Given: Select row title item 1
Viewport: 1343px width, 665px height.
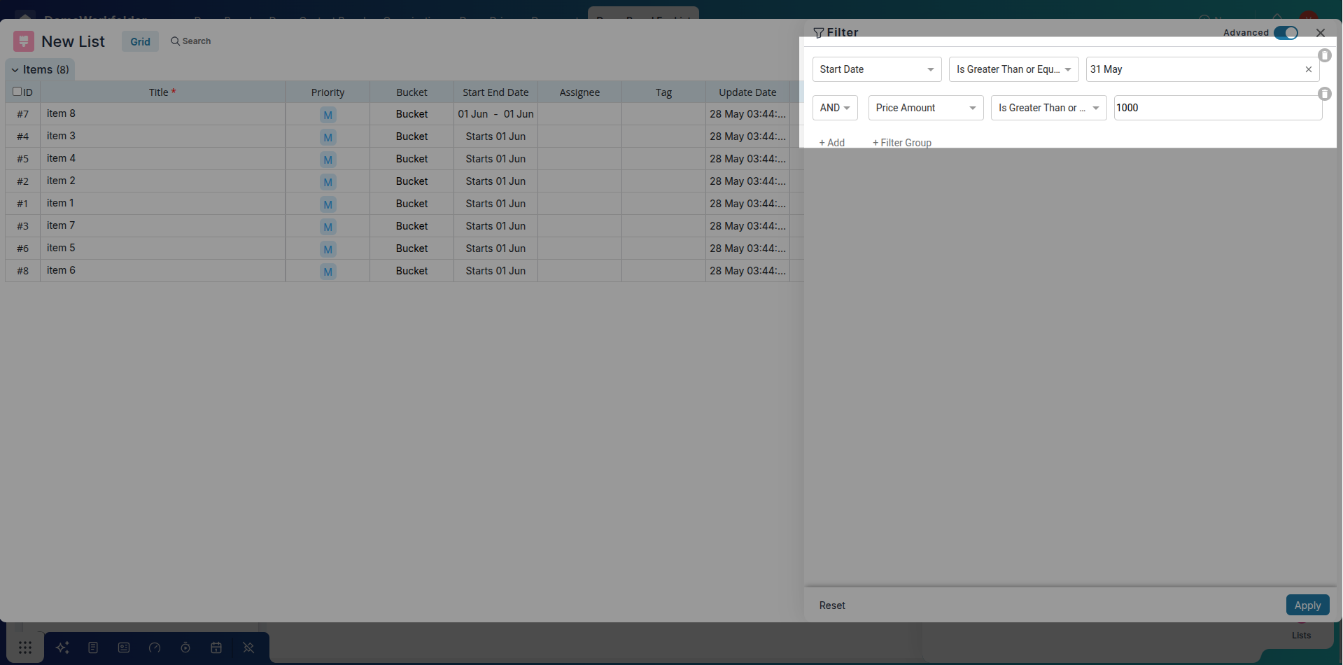Looking at the screenshot, I should (x=60, y=203).
